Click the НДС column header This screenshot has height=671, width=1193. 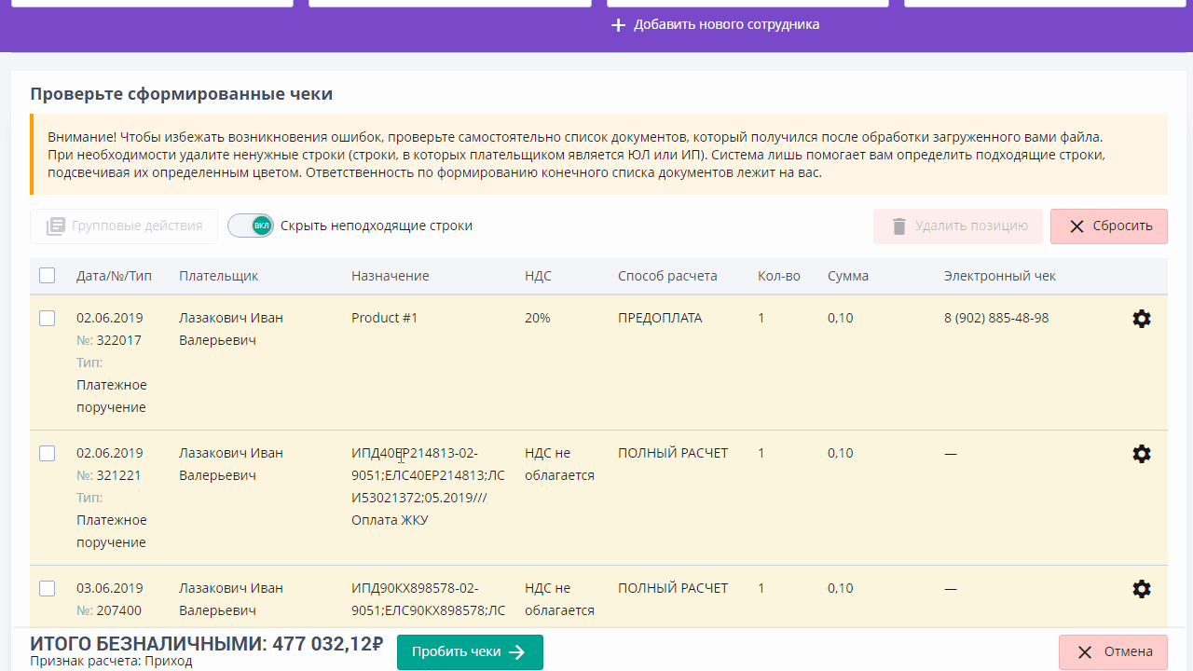tap(538, 276)
